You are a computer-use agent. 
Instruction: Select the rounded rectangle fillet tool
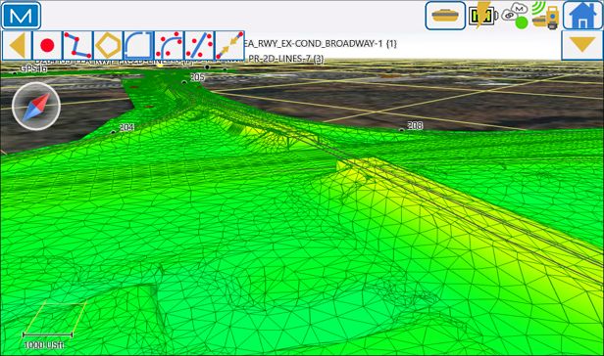(138, 46)
